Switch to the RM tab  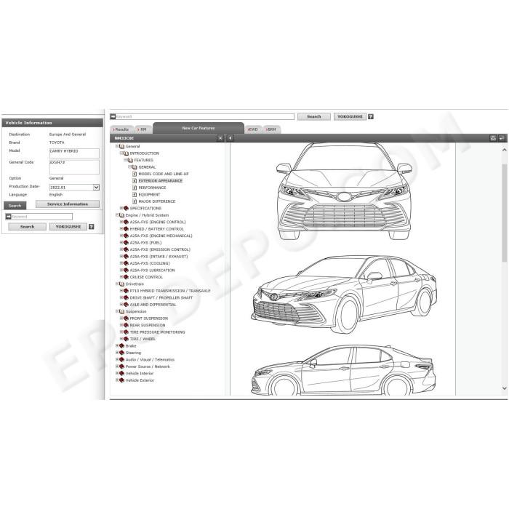click(x=143, y=129)
